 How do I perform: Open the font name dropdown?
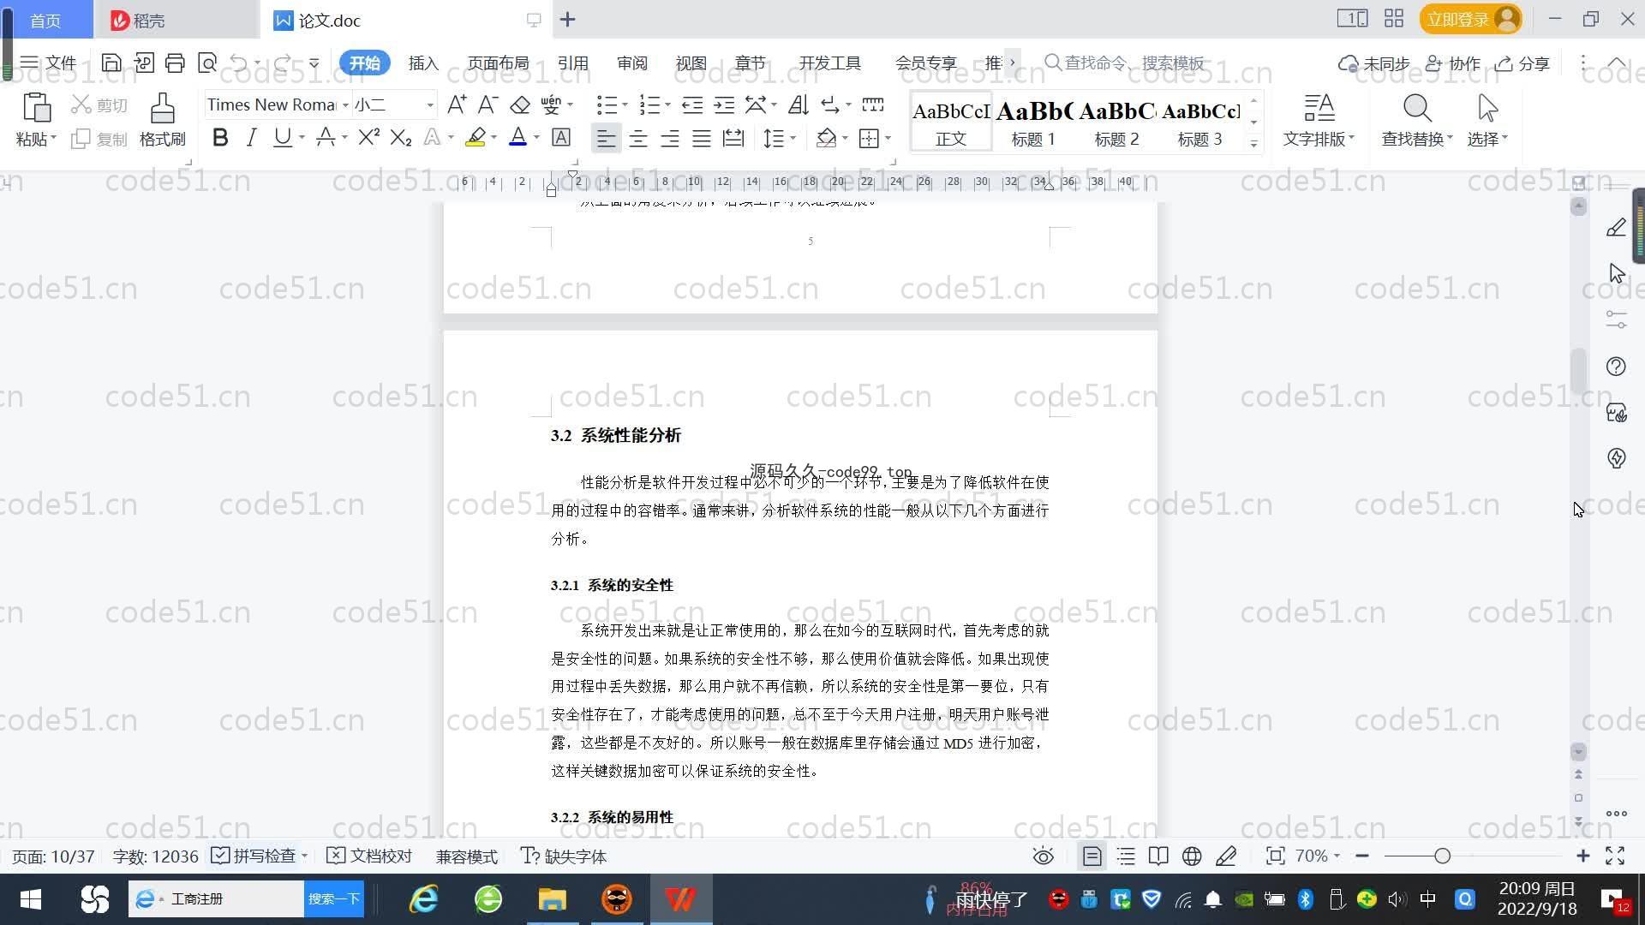coord(345,105)
